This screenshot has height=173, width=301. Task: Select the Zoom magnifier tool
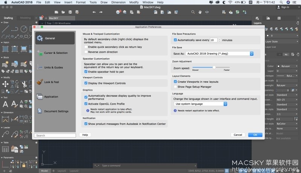tap(193, 12)
